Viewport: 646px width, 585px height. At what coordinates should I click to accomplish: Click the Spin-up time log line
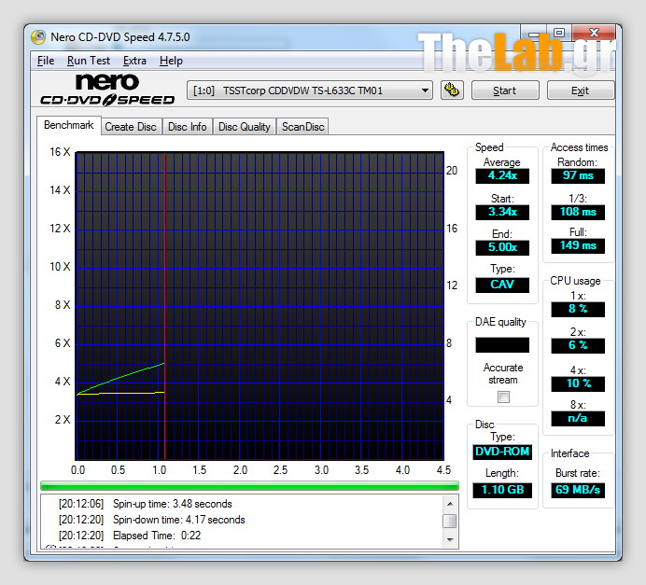145,504
